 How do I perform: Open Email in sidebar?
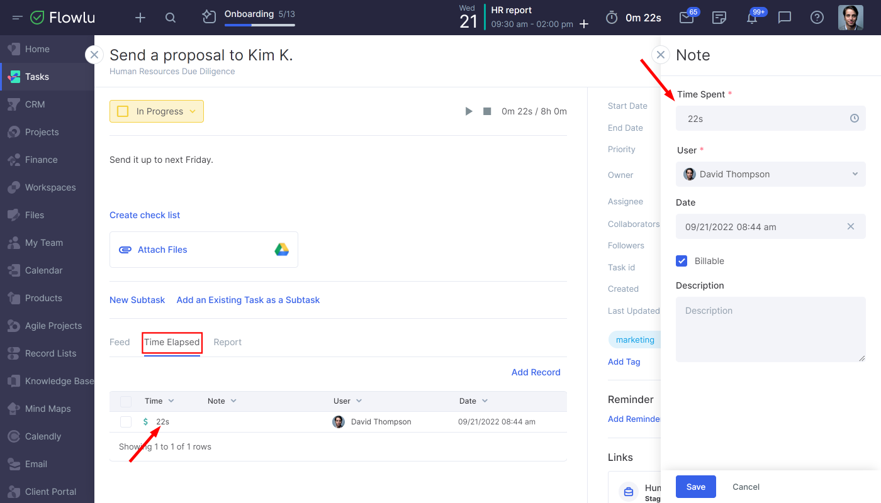47,464
